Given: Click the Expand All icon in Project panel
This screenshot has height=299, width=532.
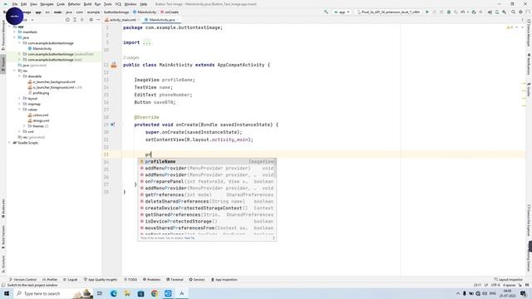Looking at the screenshot, I should pos(75,20).
